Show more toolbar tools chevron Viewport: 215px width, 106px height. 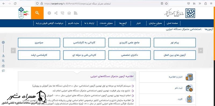point(200,3)
